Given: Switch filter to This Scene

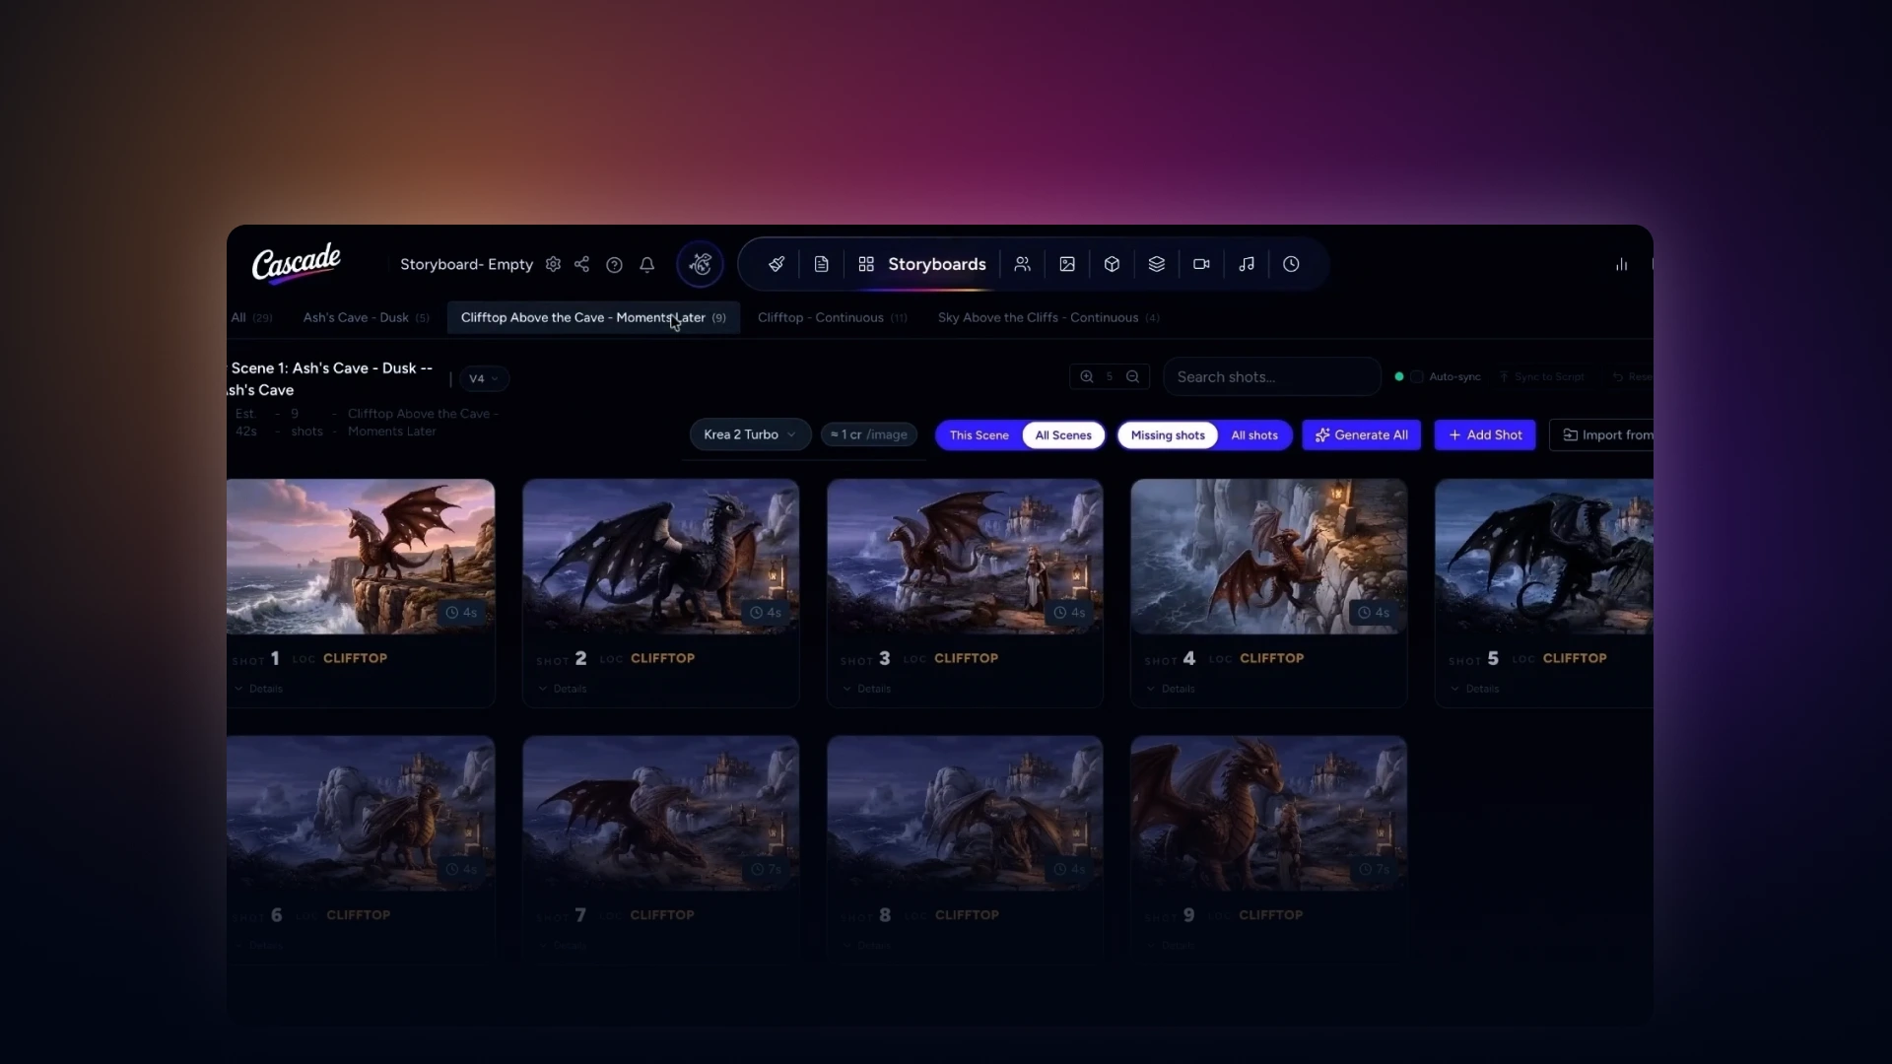Looking at the screenshot, I should pyautogui.click(x=979, y=435).
